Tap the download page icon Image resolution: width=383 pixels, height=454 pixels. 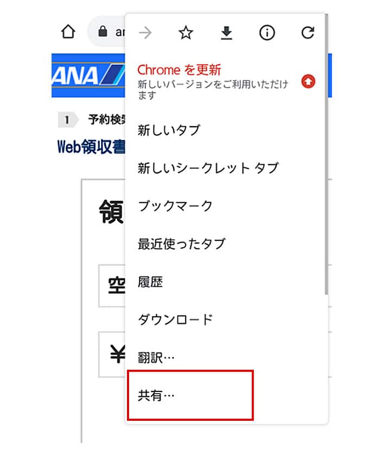[x=226, y=33]
